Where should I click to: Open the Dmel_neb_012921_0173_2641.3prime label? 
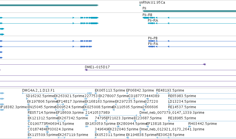[x=172, y=129]
